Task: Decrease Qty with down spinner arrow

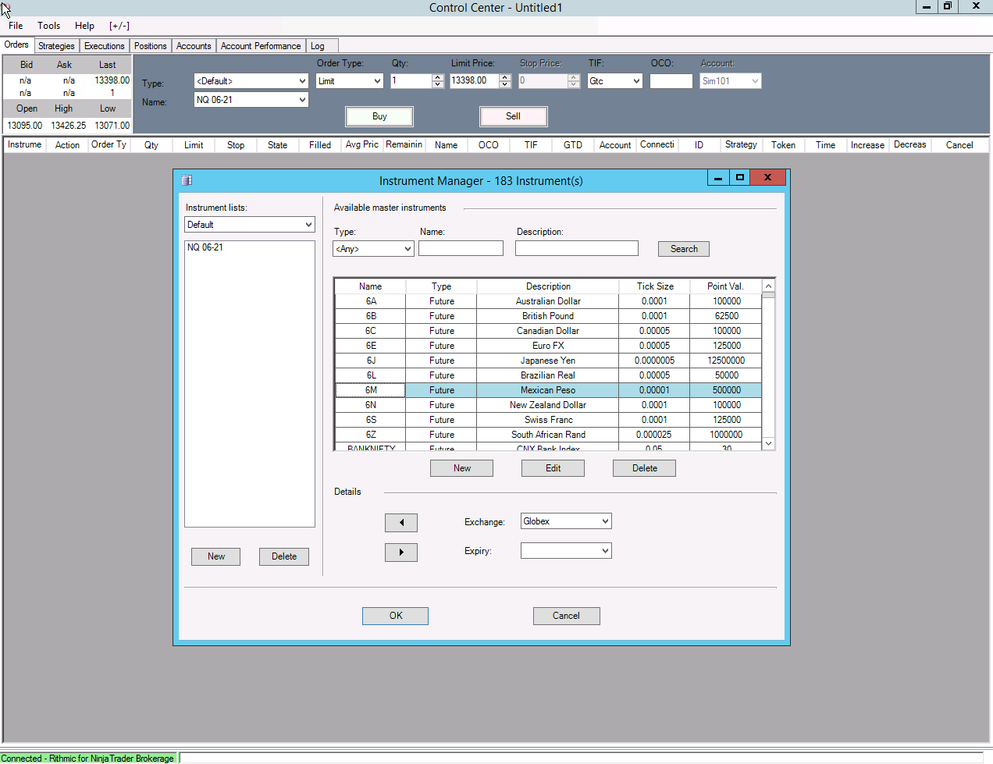Action: tap(438, 84)
